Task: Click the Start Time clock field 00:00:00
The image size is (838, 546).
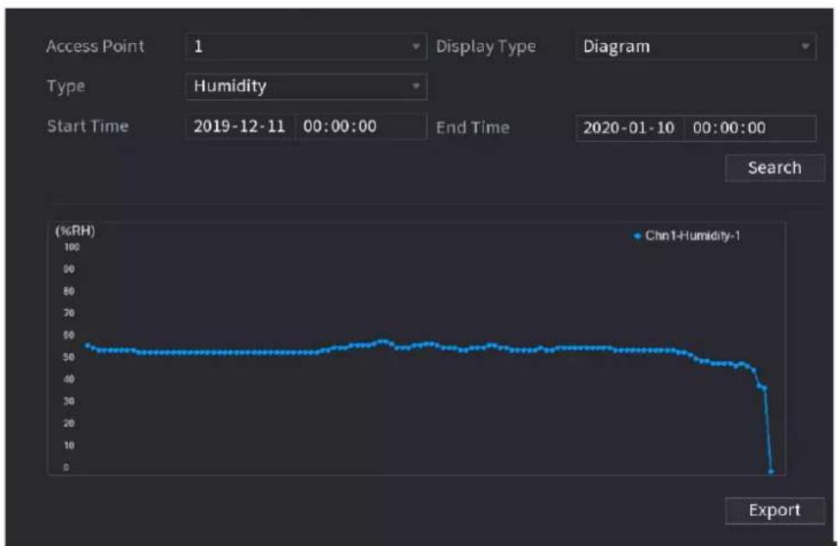Action: click(x=361, y=127)
